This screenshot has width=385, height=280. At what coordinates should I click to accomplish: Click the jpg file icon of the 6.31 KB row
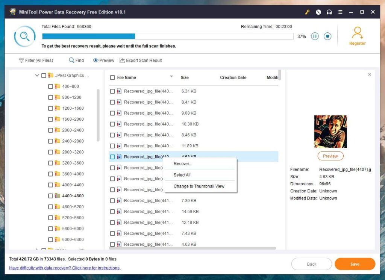[119, 91]
